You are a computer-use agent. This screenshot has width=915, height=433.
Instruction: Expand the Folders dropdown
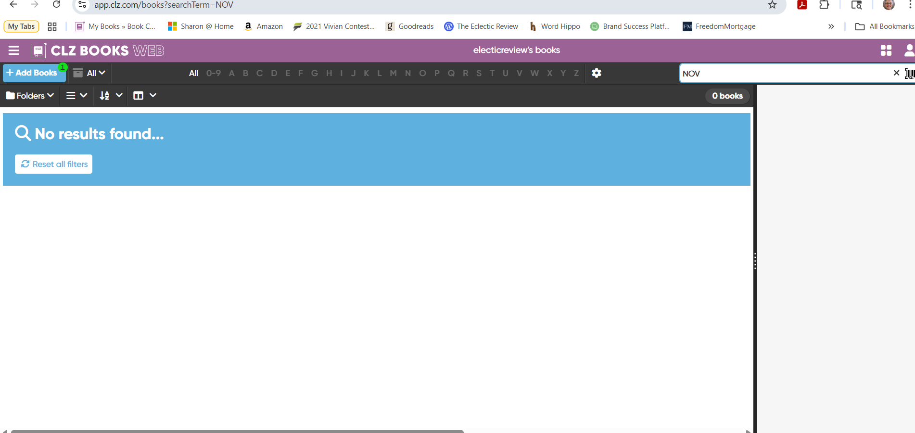[x=30, y=96]
